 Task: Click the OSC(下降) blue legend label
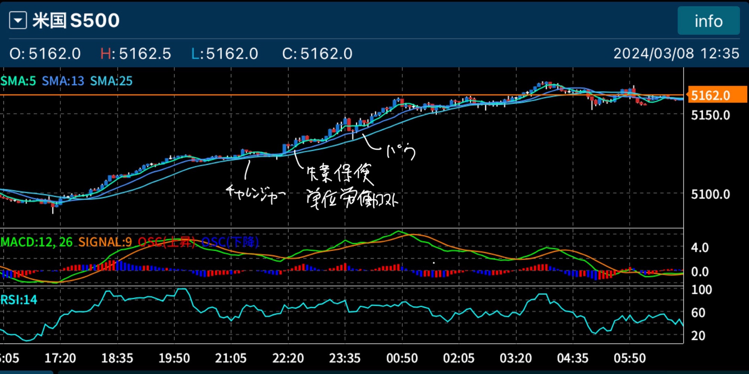pyautogui.click(x=230, y=242)
